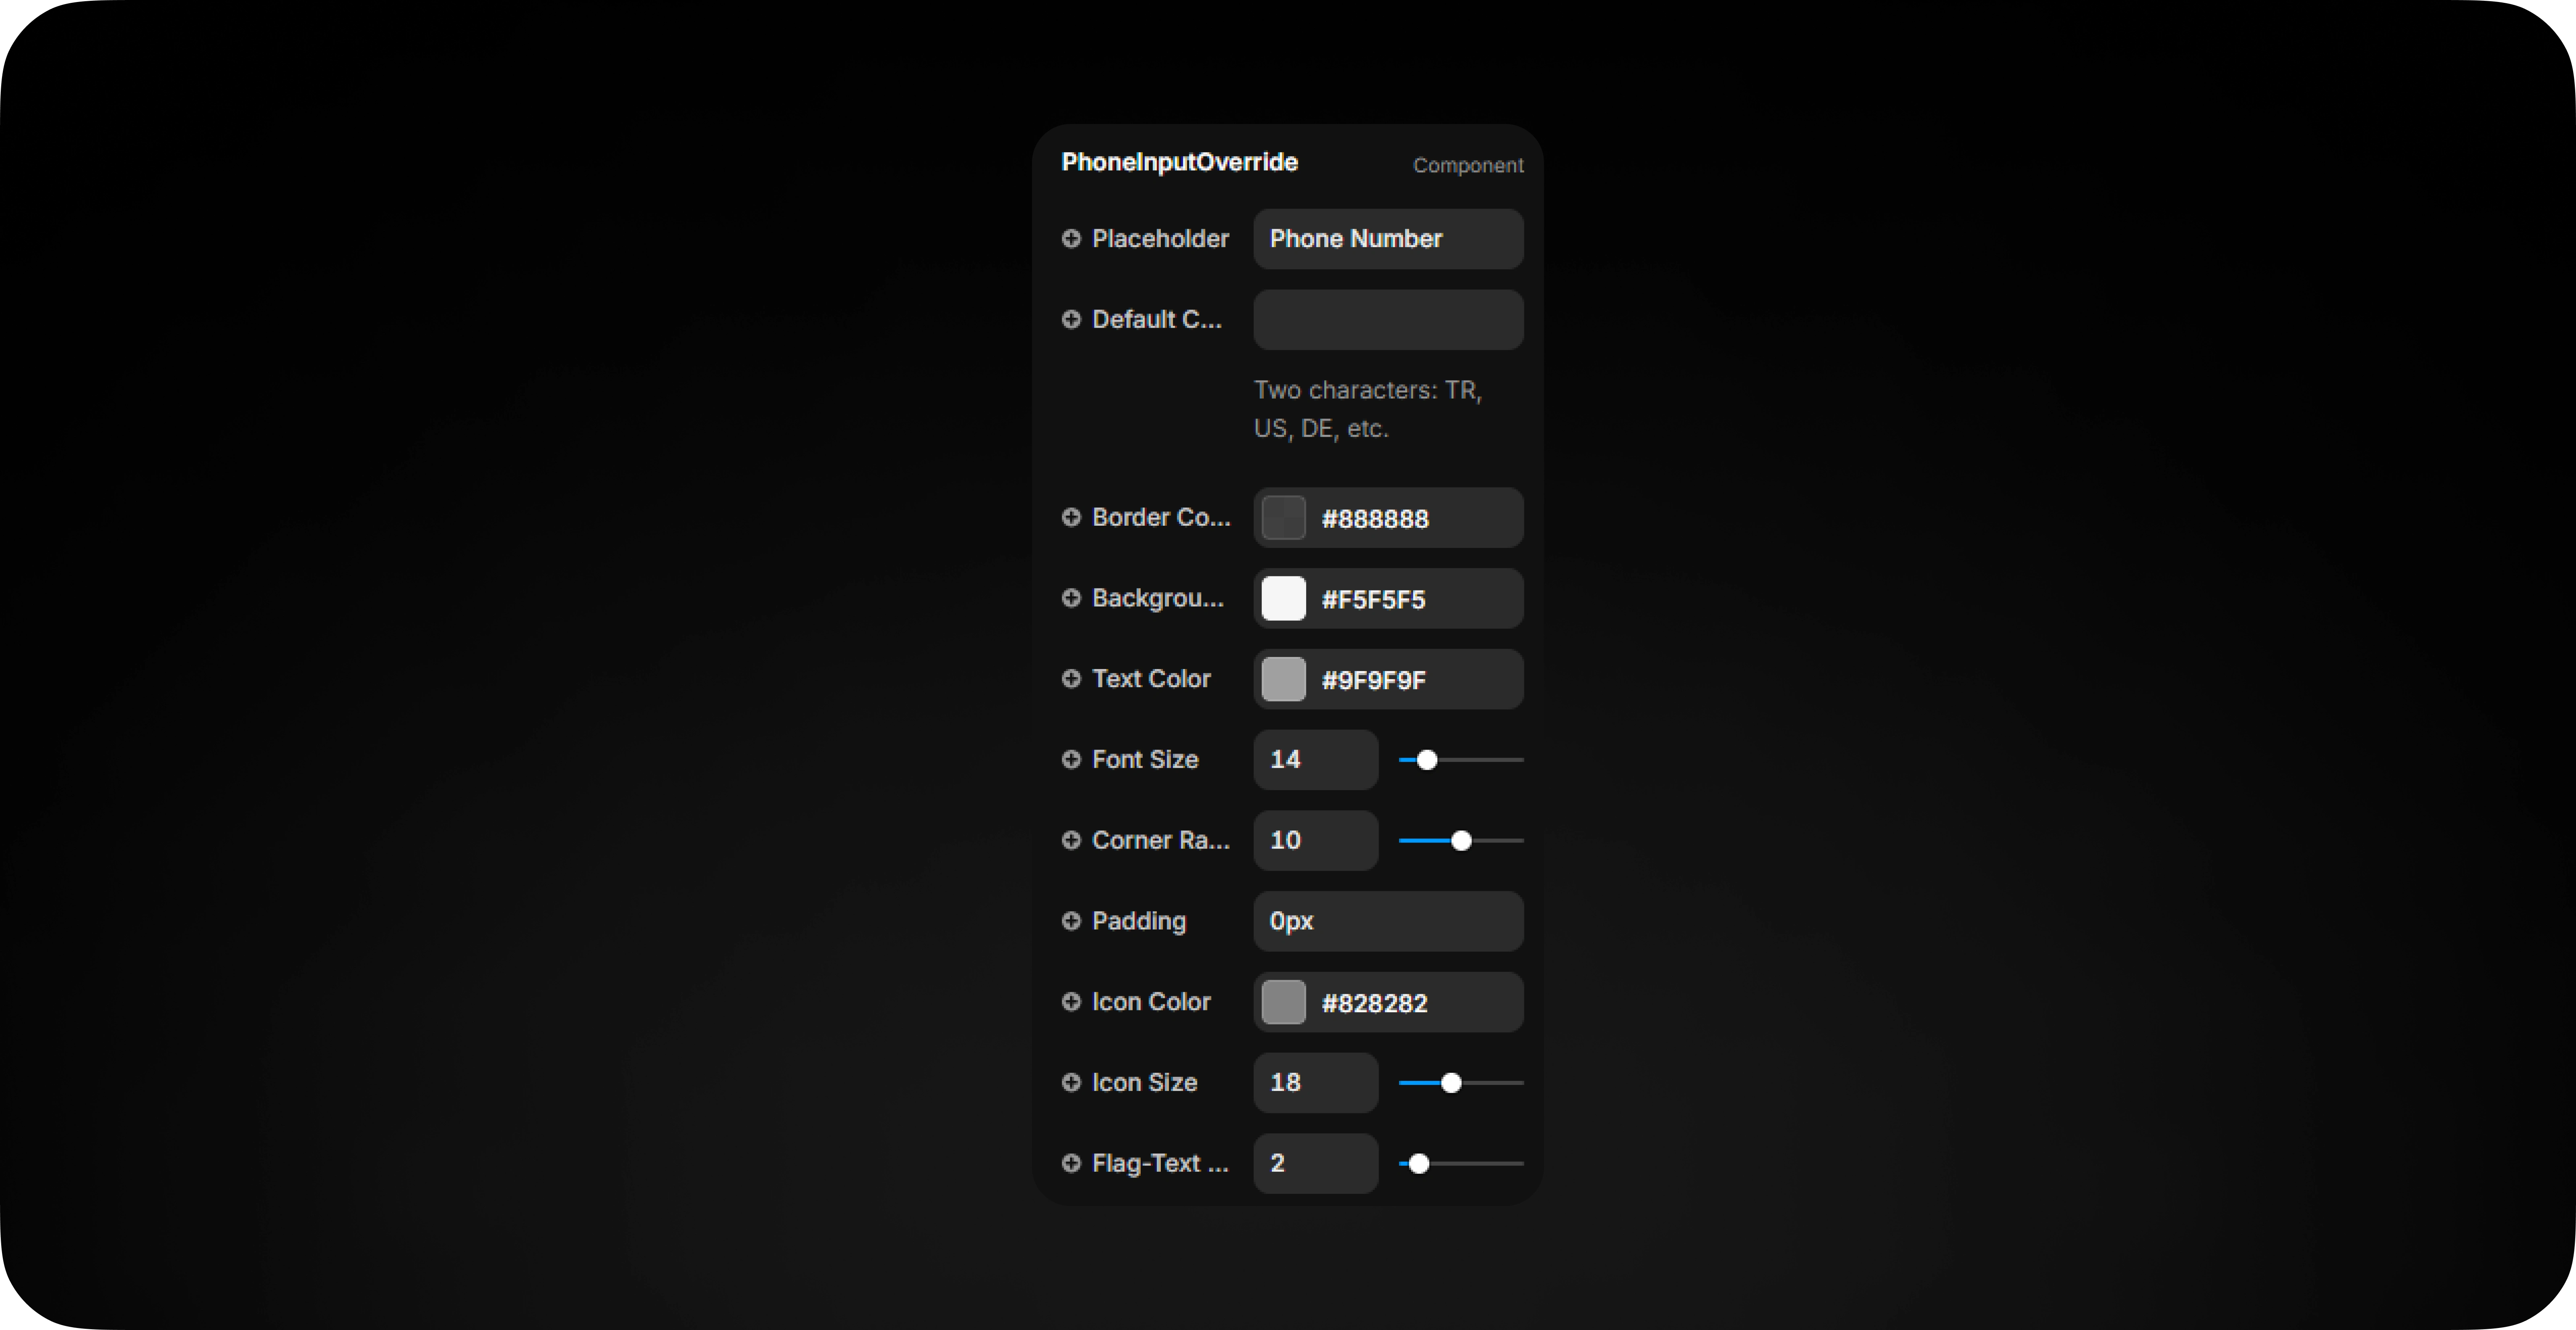Screen dimensions: 2576x1330
Task: Open the Text Color swatch #9F9F9F
Action: [1283, 680]
